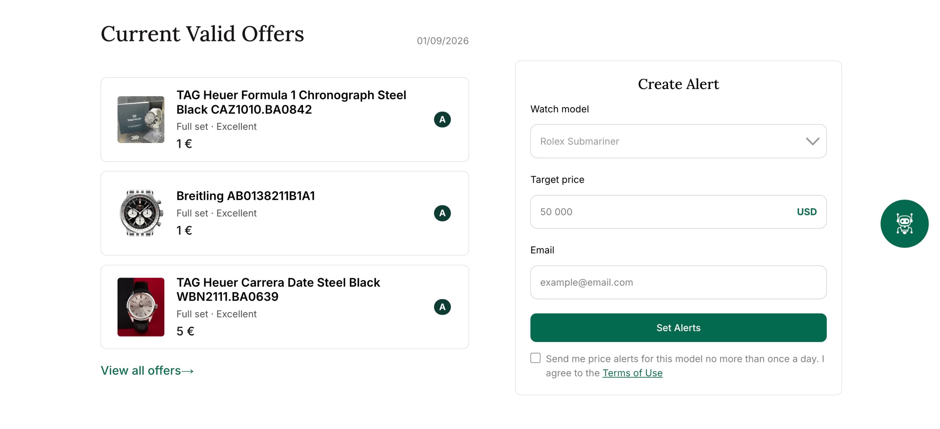
Task: Click the USD currency label
Action: 807,212
